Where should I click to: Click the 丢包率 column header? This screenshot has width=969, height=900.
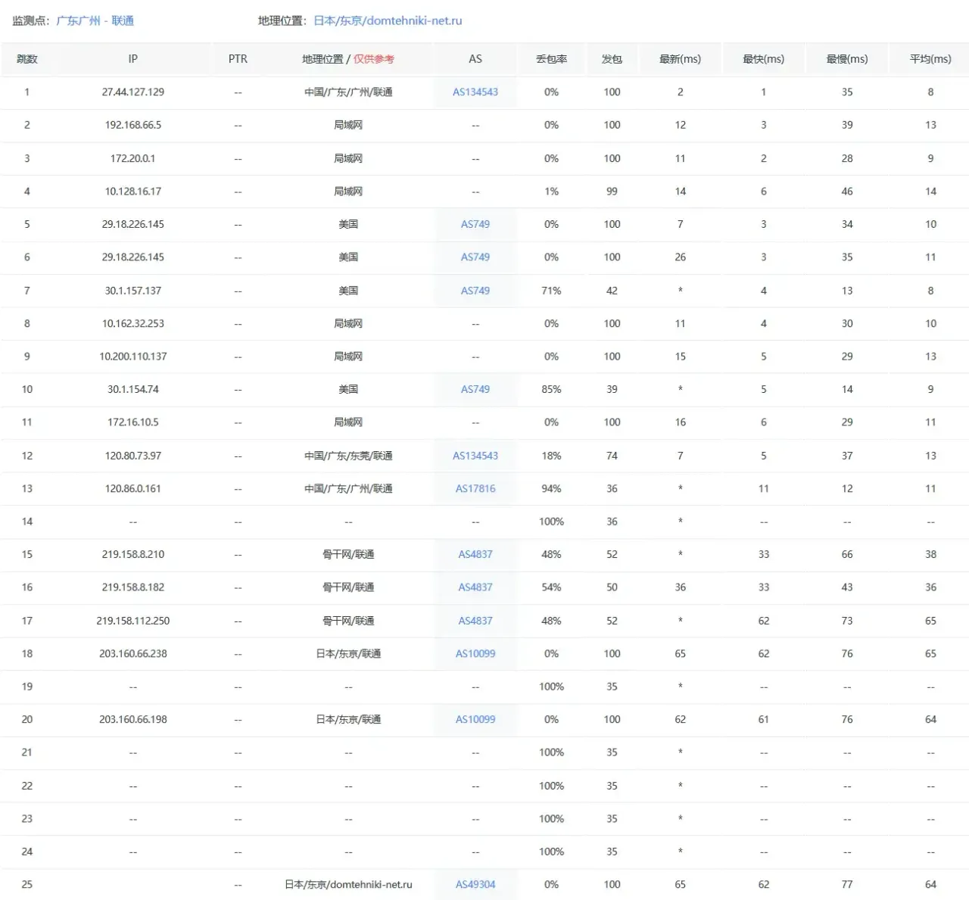click(x=551, y=59)
